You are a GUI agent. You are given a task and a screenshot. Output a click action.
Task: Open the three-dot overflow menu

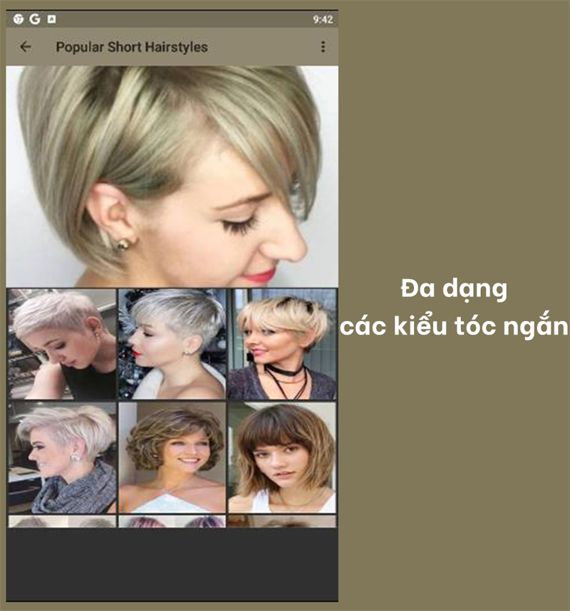click(324, 48)
